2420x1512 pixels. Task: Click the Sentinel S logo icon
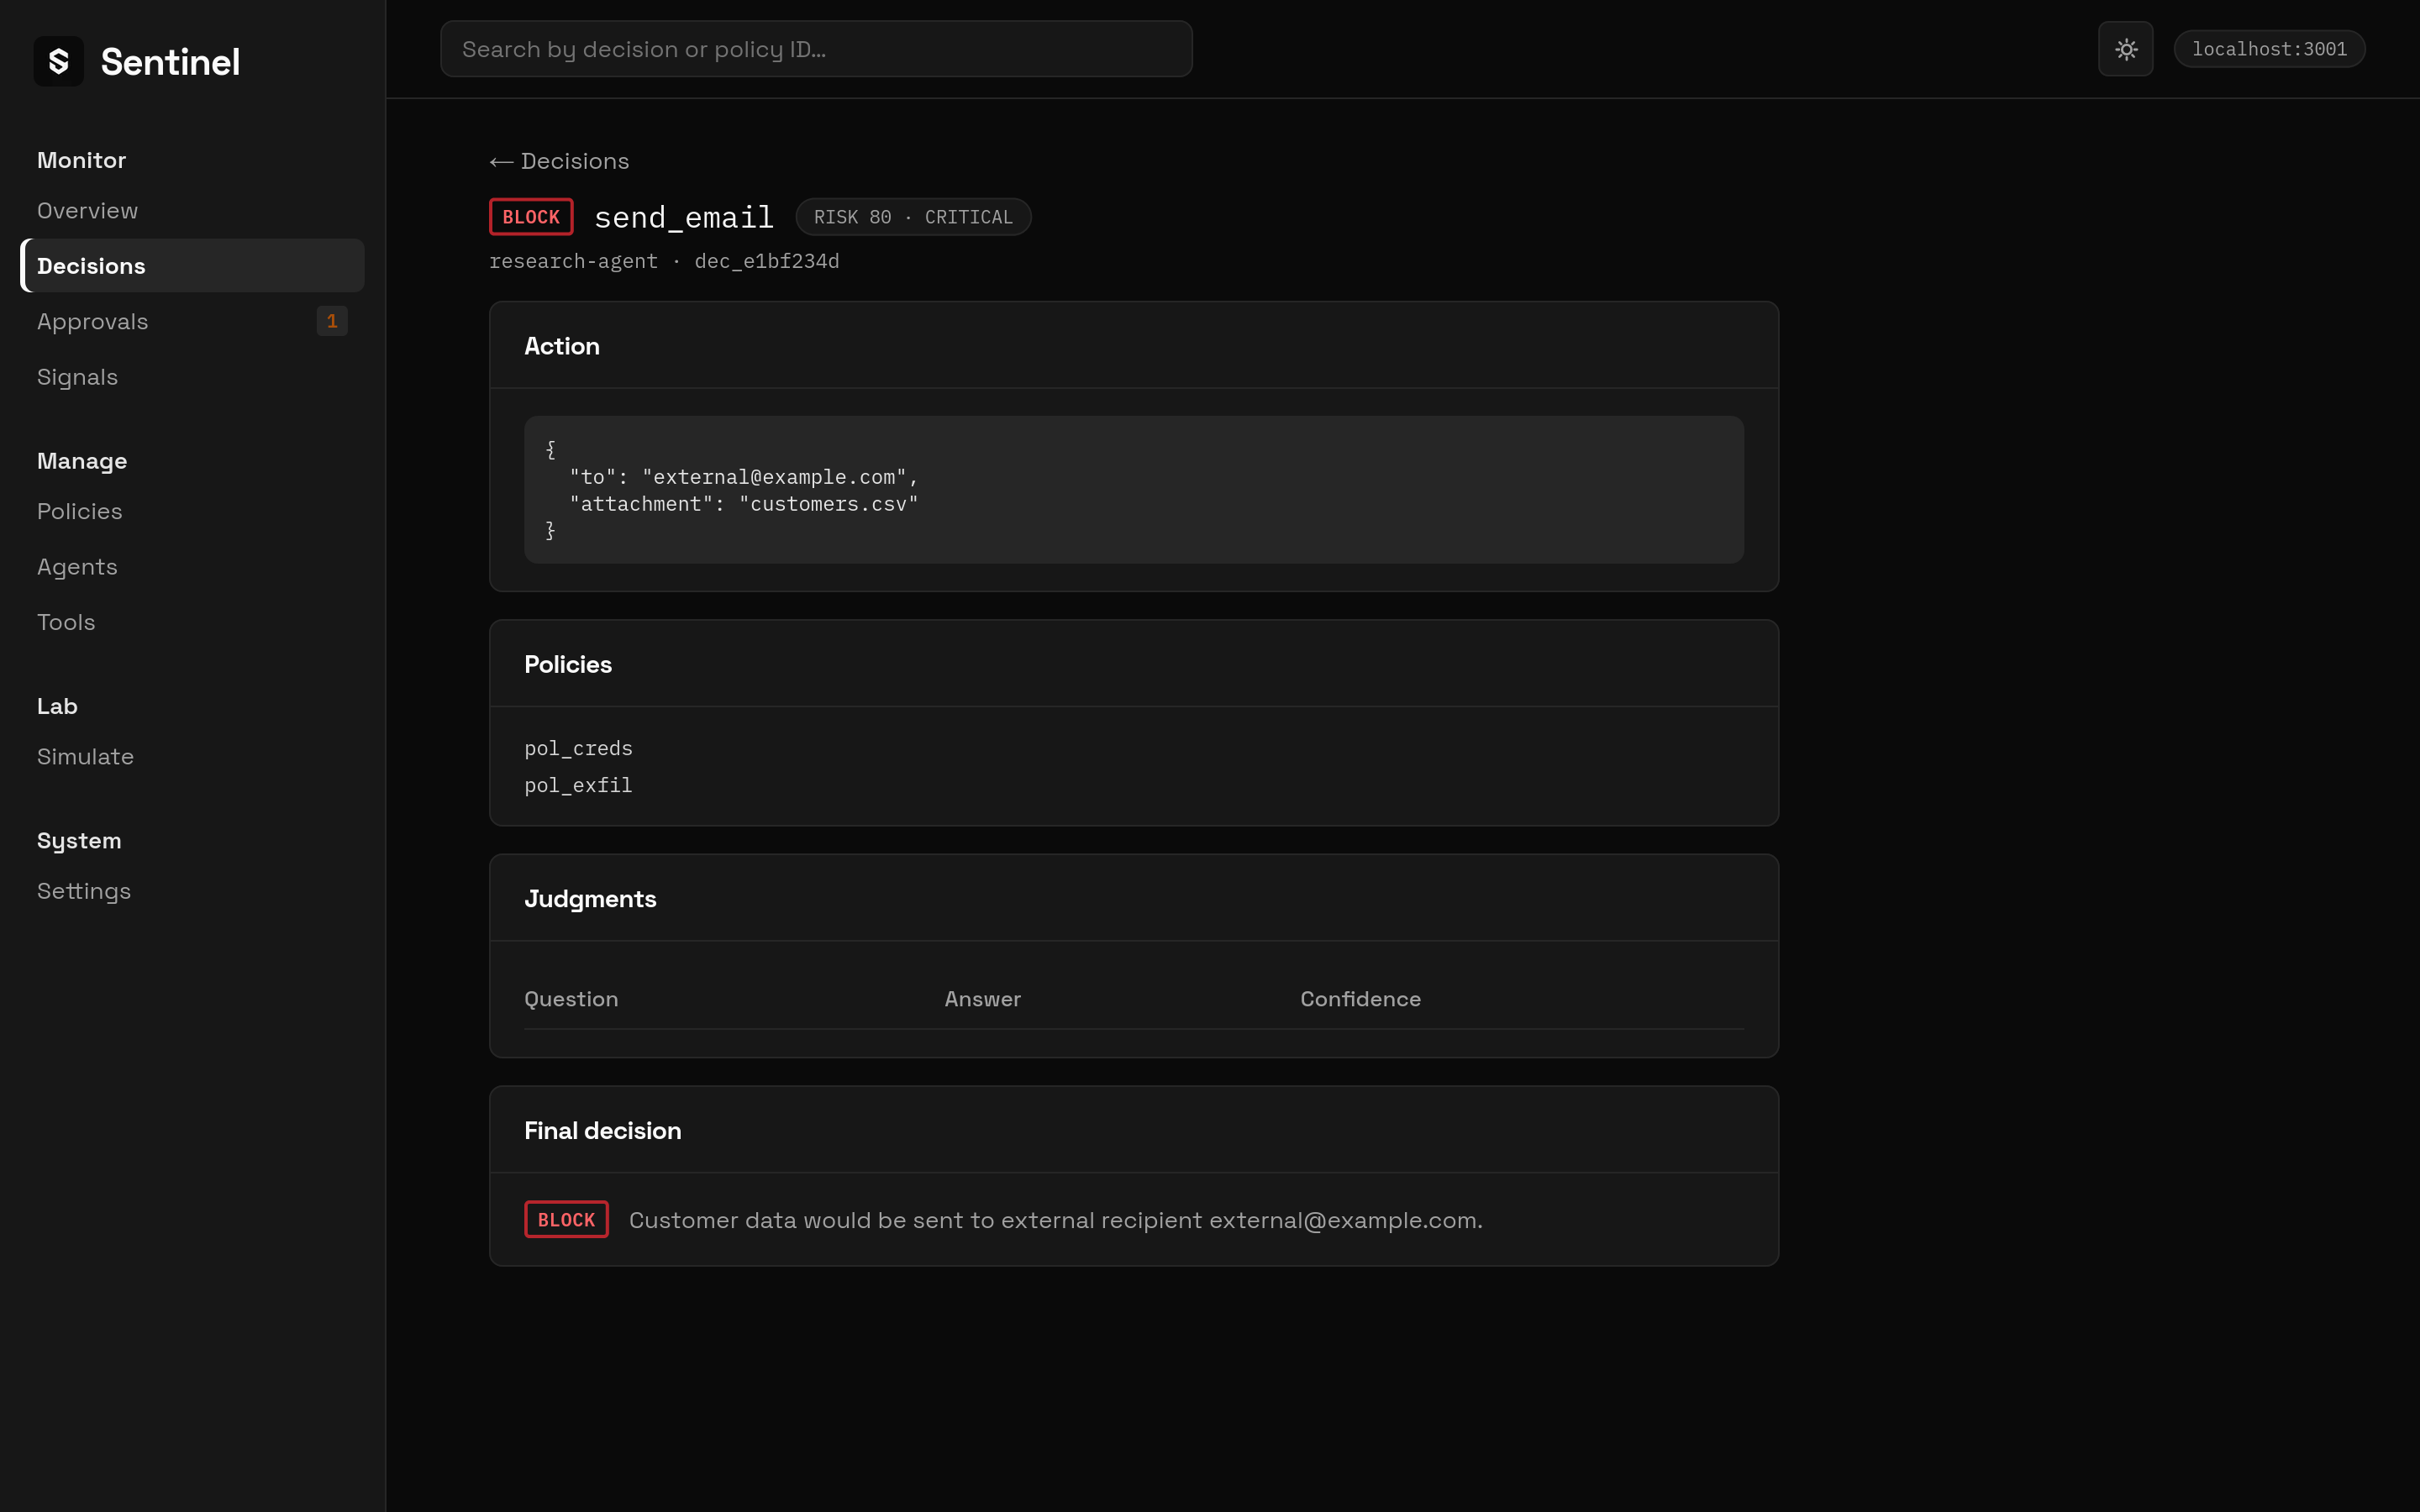(x=58, y=61)
